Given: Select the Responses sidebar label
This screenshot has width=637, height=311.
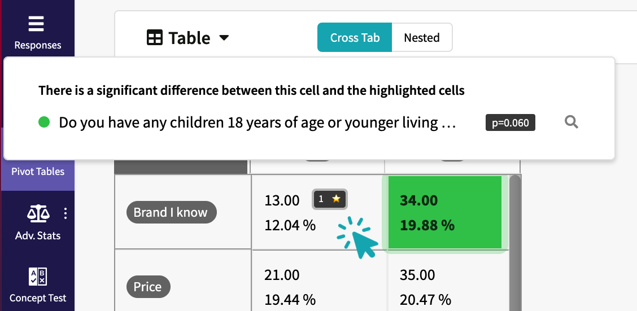Looking at the screenshot, I should [x=38, y=45].
